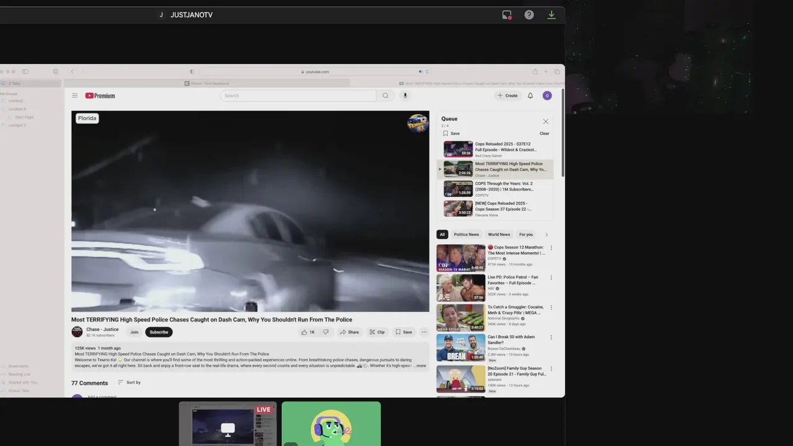Viewport: 793px width, 446px height.
Task: Click the green download arrow icon
Action: click(x=551, y=15)
